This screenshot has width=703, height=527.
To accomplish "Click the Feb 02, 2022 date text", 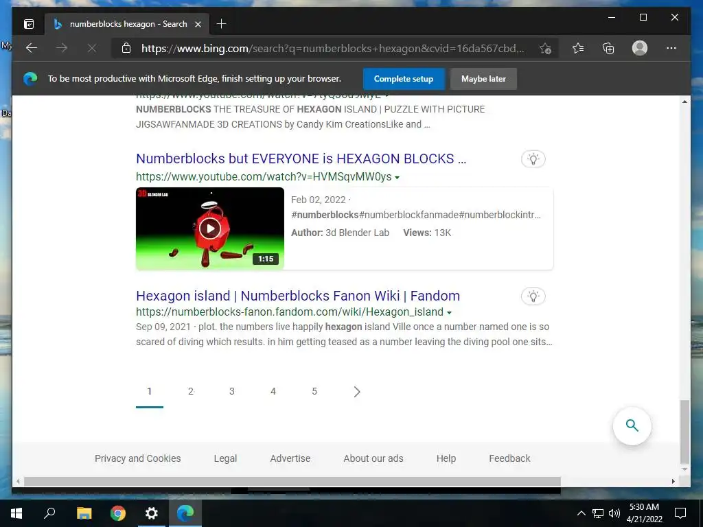I will click(319, 200).
